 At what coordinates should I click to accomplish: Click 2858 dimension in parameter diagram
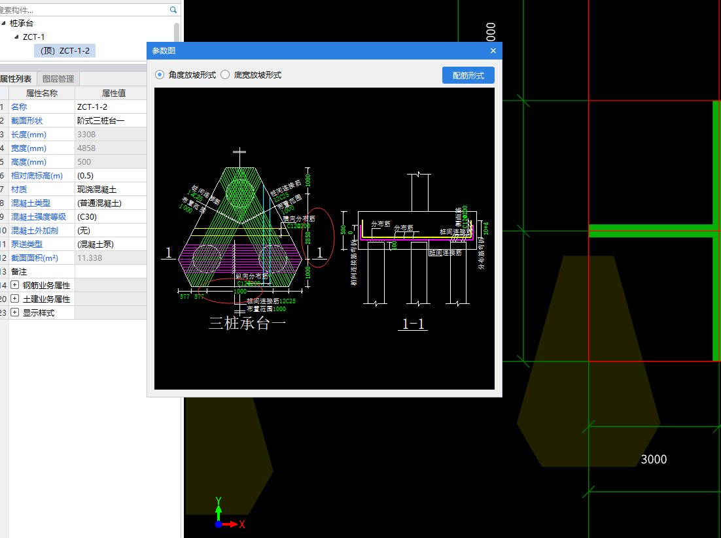308,237
